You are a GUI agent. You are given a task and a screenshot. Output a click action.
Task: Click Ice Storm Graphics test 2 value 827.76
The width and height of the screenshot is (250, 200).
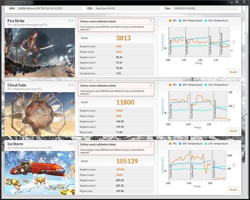[120, 186]
